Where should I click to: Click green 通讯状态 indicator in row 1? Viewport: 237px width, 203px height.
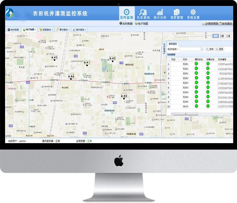coord(196,64)
